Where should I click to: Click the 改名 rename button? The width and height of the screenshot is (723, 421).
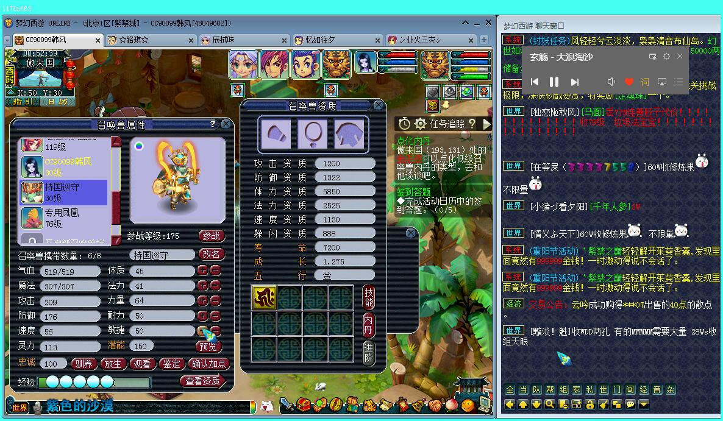pos(212,254)
